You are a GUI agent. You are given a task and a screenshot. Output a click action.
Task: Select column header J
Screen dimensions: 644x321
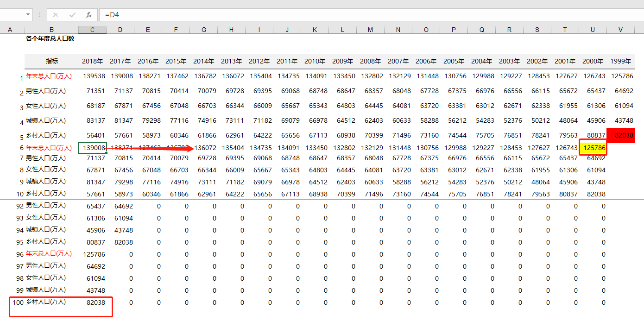pyautogui.click(x=287, y=30)
